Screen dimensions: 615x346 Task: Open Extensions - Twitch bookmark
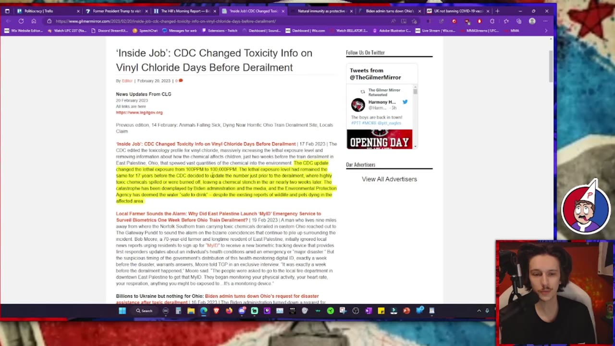(x=219, y=31)
